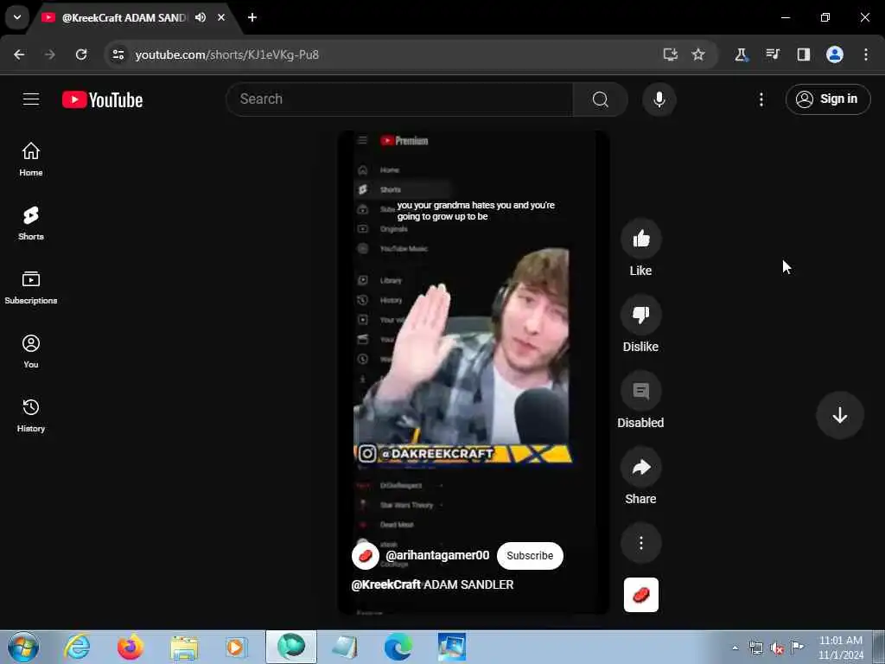Dislike this Short
This screenshot has width=885, height=664.
640,315
